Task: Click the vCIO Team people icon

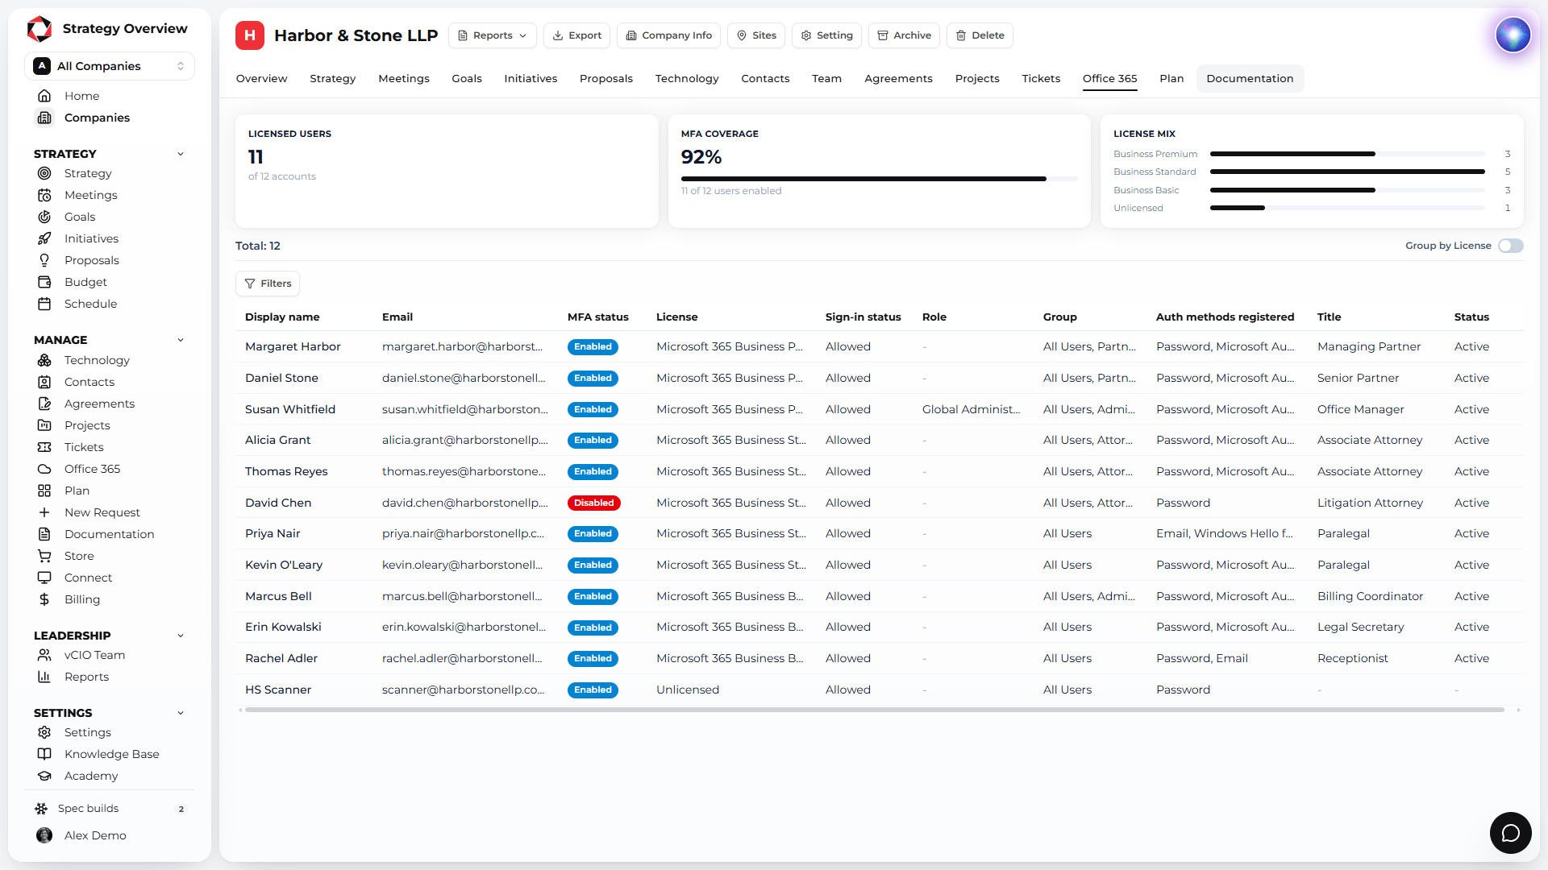Action: tap(44, 655)
